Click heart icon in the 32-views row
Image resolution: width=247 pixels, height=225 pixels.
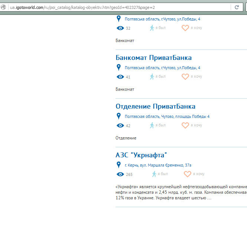(185, 28)
